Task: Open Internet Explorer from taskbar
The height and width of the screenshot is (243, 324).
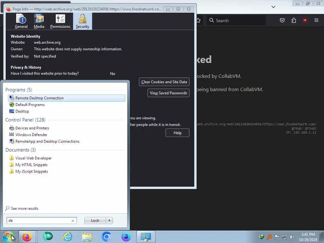Action: pyautogui.click(x=68, y=237)
